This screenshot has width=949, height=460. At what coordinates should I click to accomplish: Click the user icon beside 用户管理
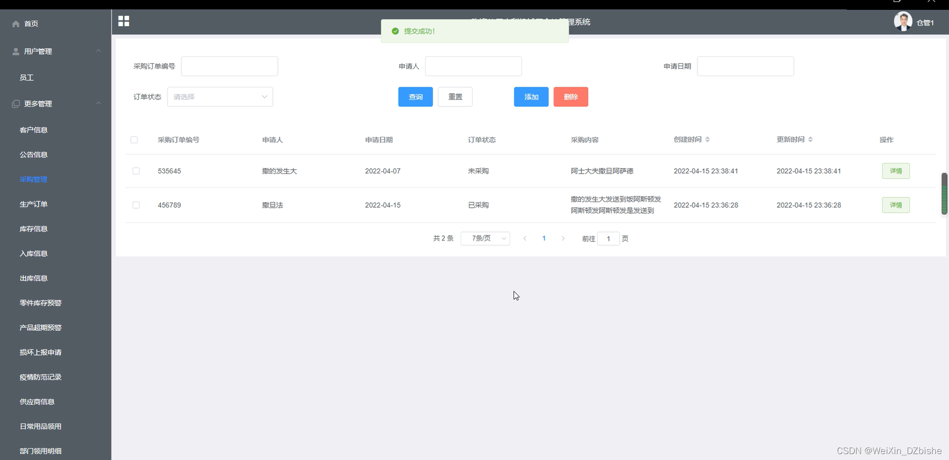click(16, 51)
